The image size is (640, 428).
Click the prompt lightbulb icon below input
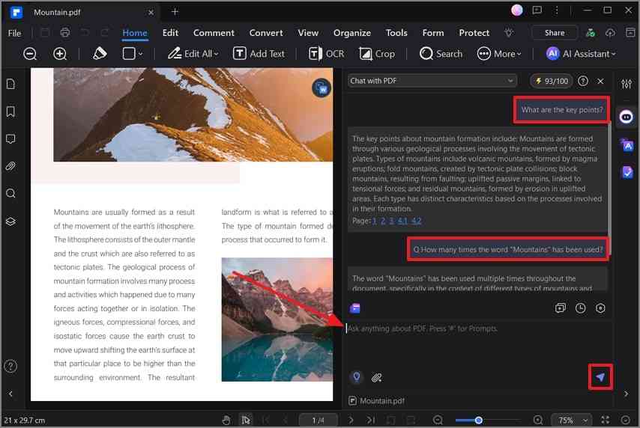356,377
